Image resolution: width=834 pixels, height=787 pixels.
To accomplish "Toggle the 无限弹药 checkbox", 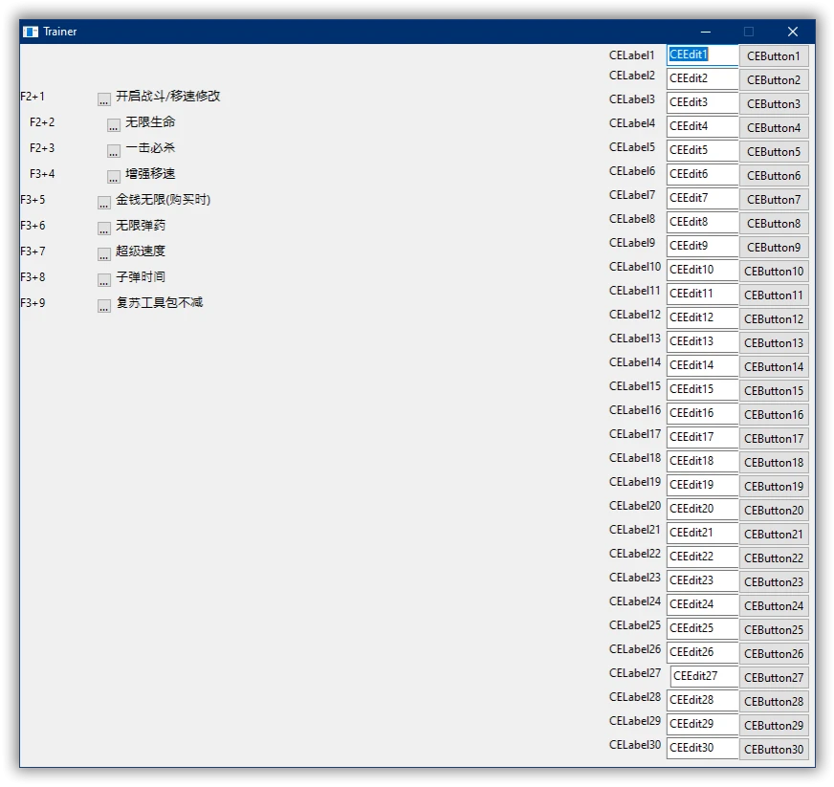I will tap(103, 228).
